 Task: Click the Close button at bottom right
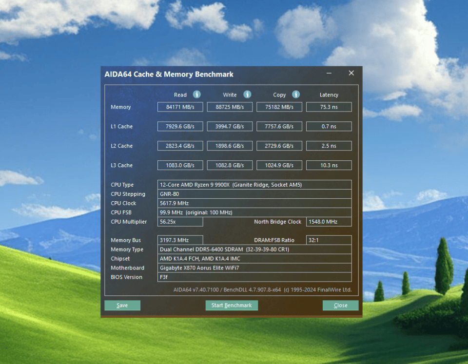340,305
